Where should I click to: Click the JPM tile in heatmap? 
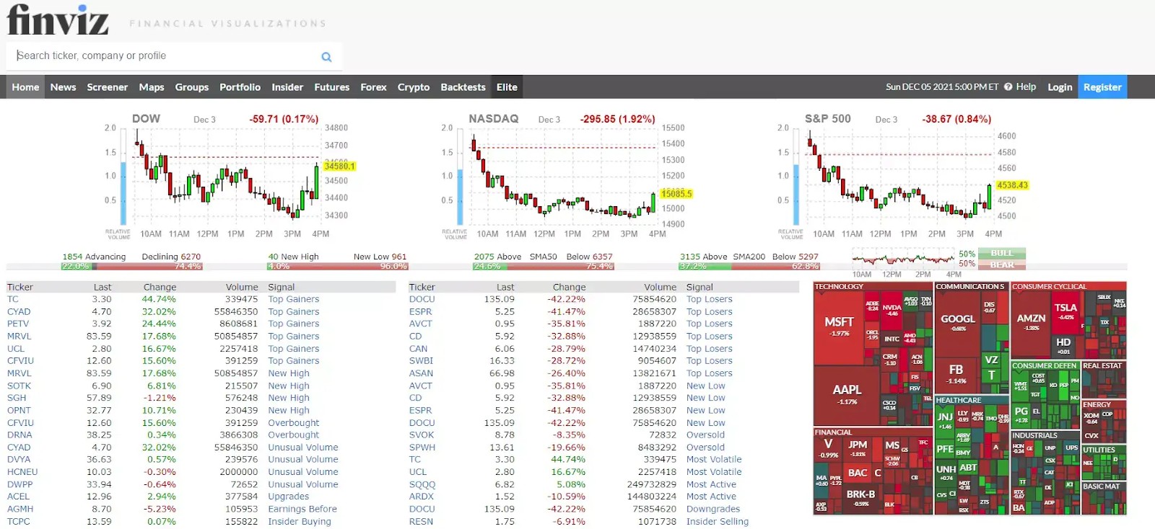pos(858,448)
